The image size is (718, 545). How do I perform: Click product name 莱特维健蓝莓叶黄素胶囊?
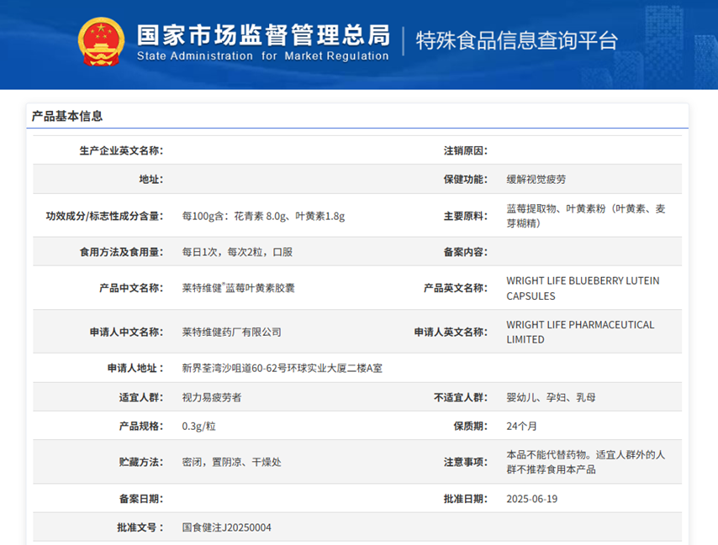(238, 288)
